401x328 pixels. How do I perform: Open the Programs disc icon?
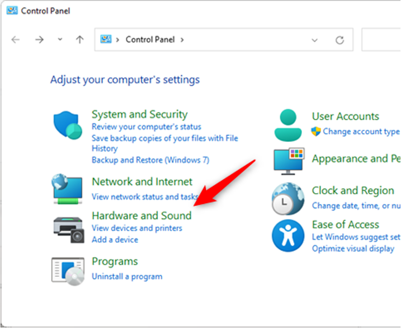68,271
